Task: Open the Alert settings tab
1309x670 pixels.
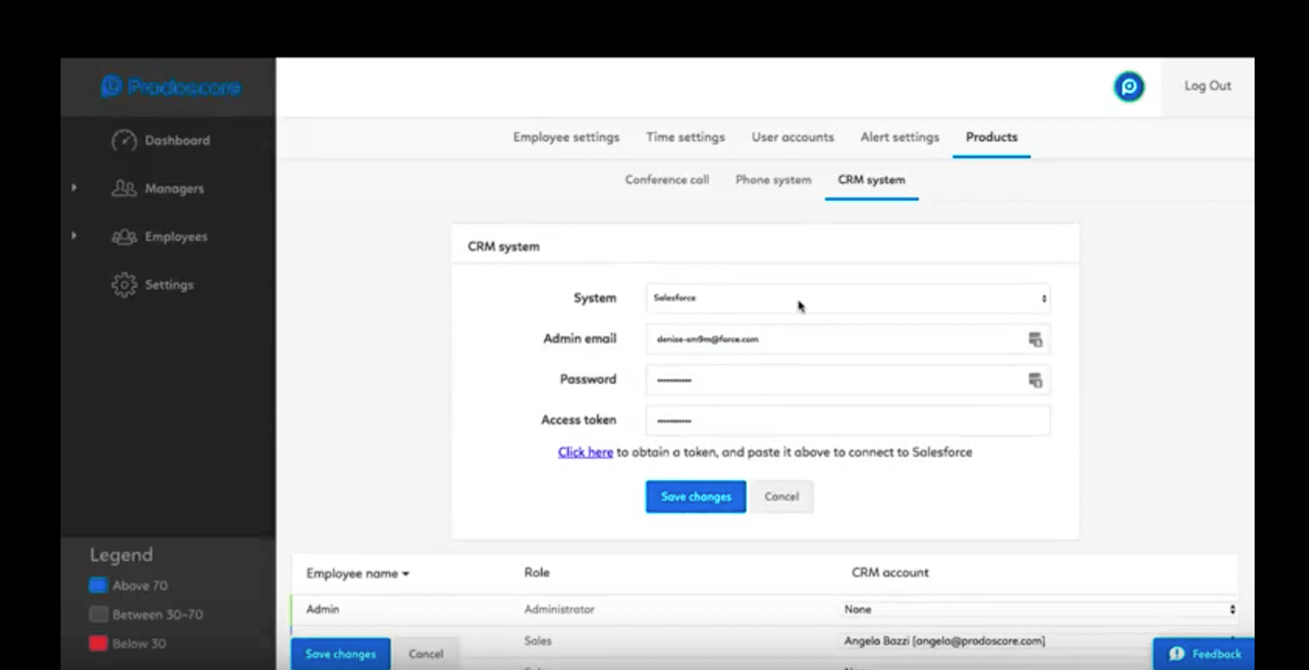Action: point(899,137)
